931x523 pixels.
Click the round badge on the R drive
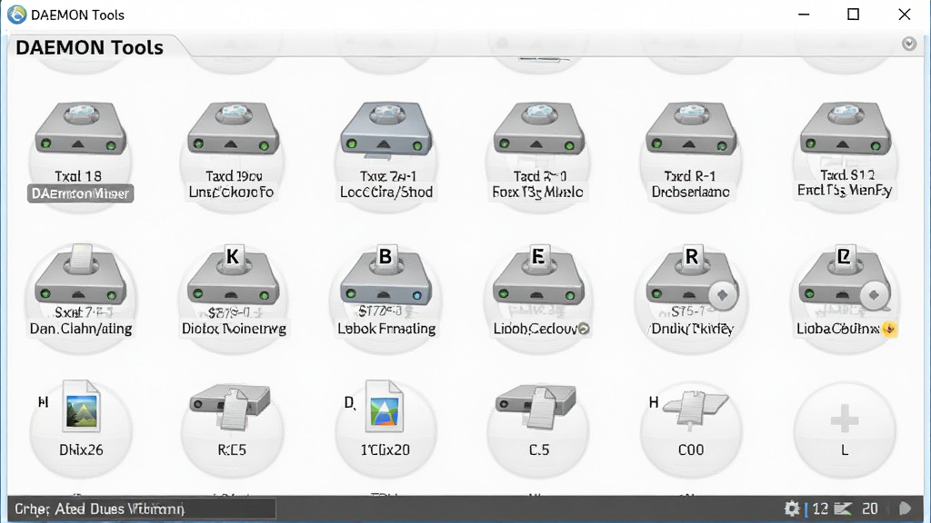(x=722, y=295)
